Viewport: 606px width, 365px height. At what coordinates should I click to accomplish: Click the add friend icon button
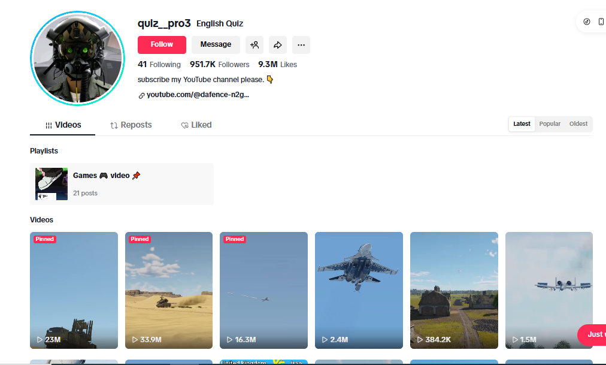pyautogui.click(x=254, y=45)
